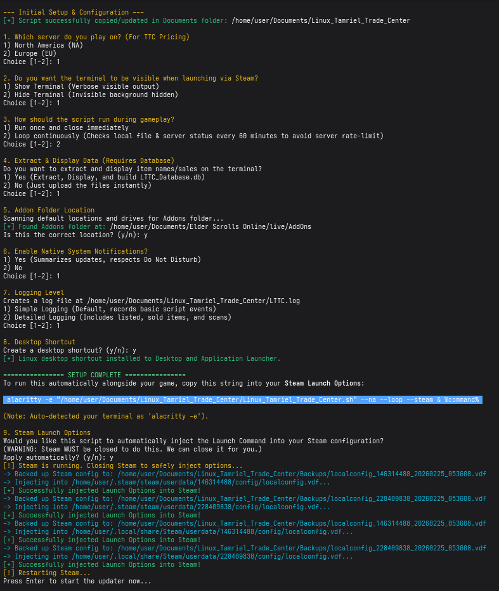Click the "No (Just upload the files instantly)" option
Viewport: 499px width, 591px height.
77,185
